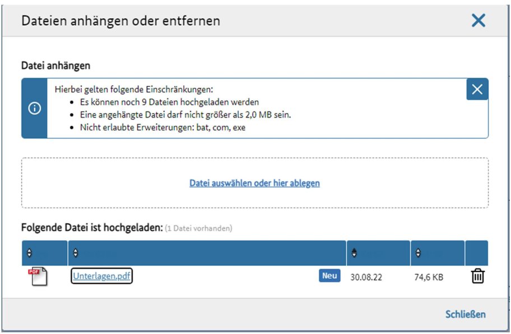Click the PDF file type icon
Screen dimensions: 511x334
(x=38, y=276)
